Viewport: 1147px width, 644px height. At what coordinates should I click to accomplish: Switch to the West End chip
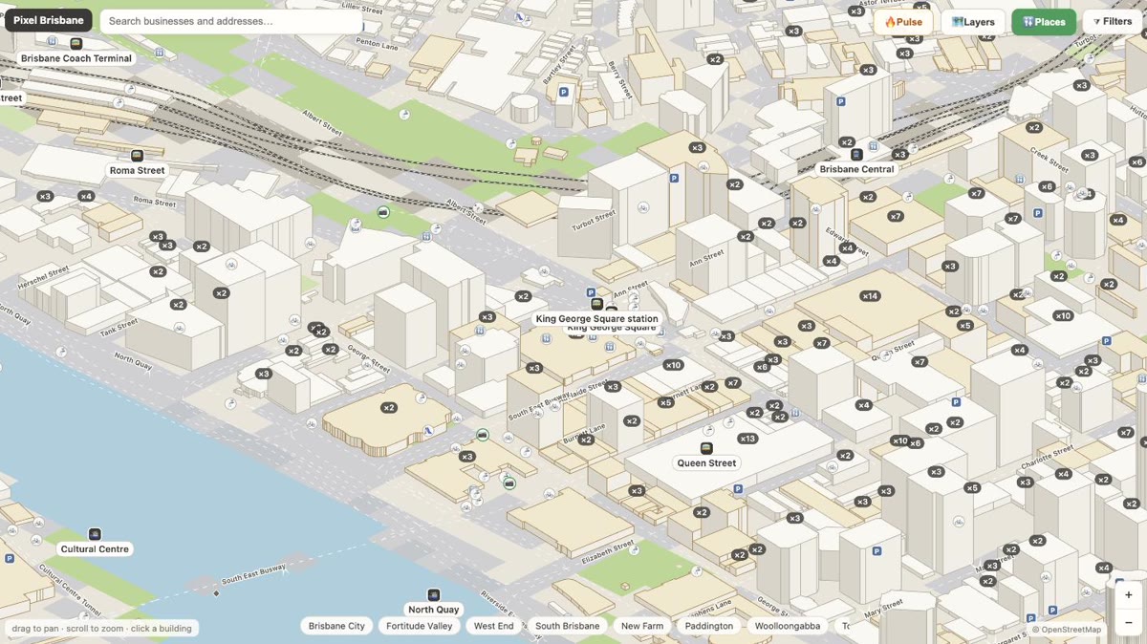click(x=493, y=626)
